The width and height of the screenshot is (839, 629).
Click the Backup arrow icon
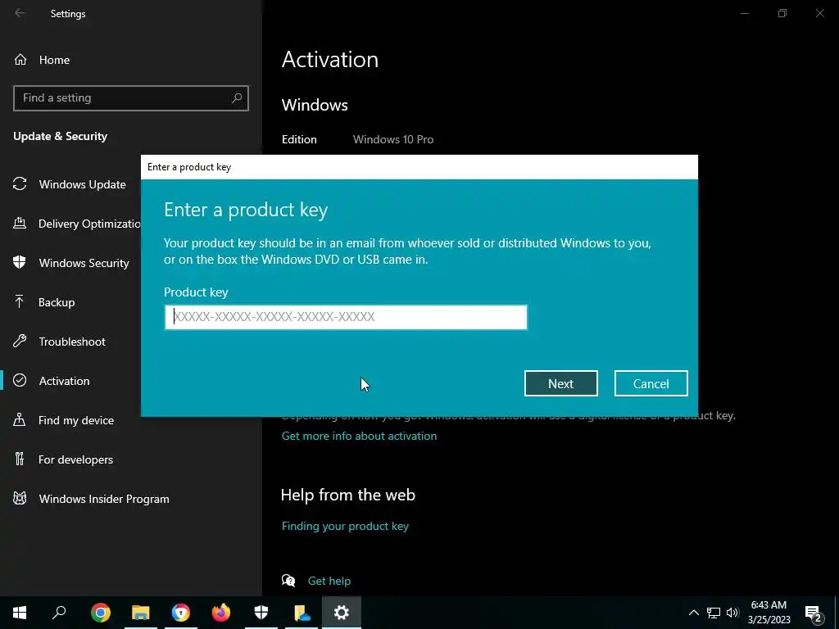pos(20,301)
